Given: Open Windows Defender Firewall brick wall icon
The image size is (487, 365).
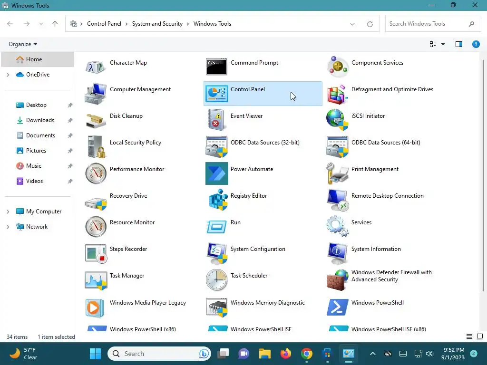Looking at the screenshot, I should [x=338, y=280].
